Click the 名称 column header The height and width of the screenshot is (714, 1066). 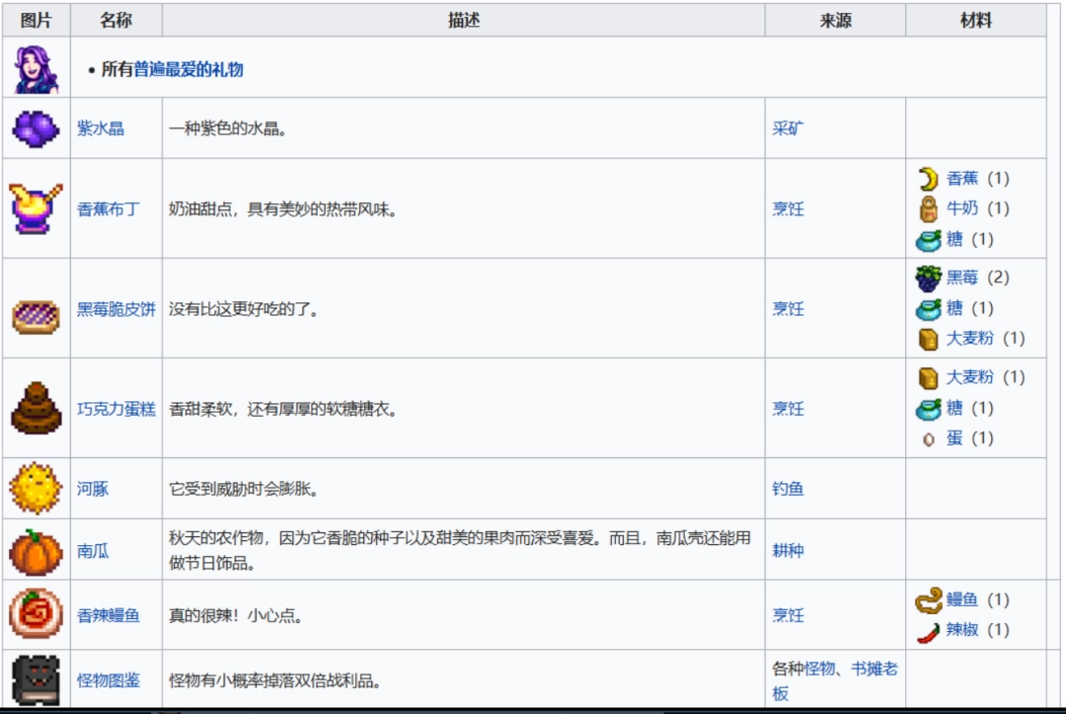(x=116, y=21)
